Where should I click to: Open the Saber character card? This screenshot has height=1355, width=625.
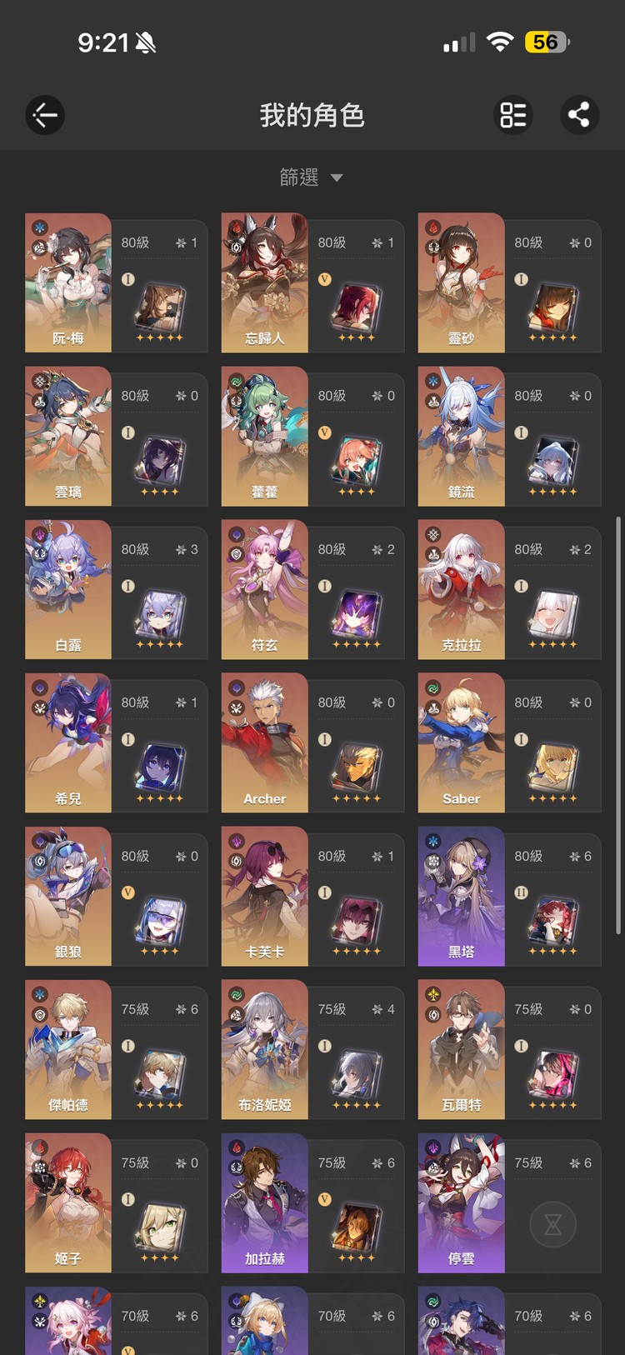click(x=509, y=742)
